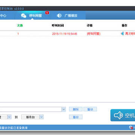Click the button right of 删除
This screenshot has width=135, height=135.
point(90,109)
